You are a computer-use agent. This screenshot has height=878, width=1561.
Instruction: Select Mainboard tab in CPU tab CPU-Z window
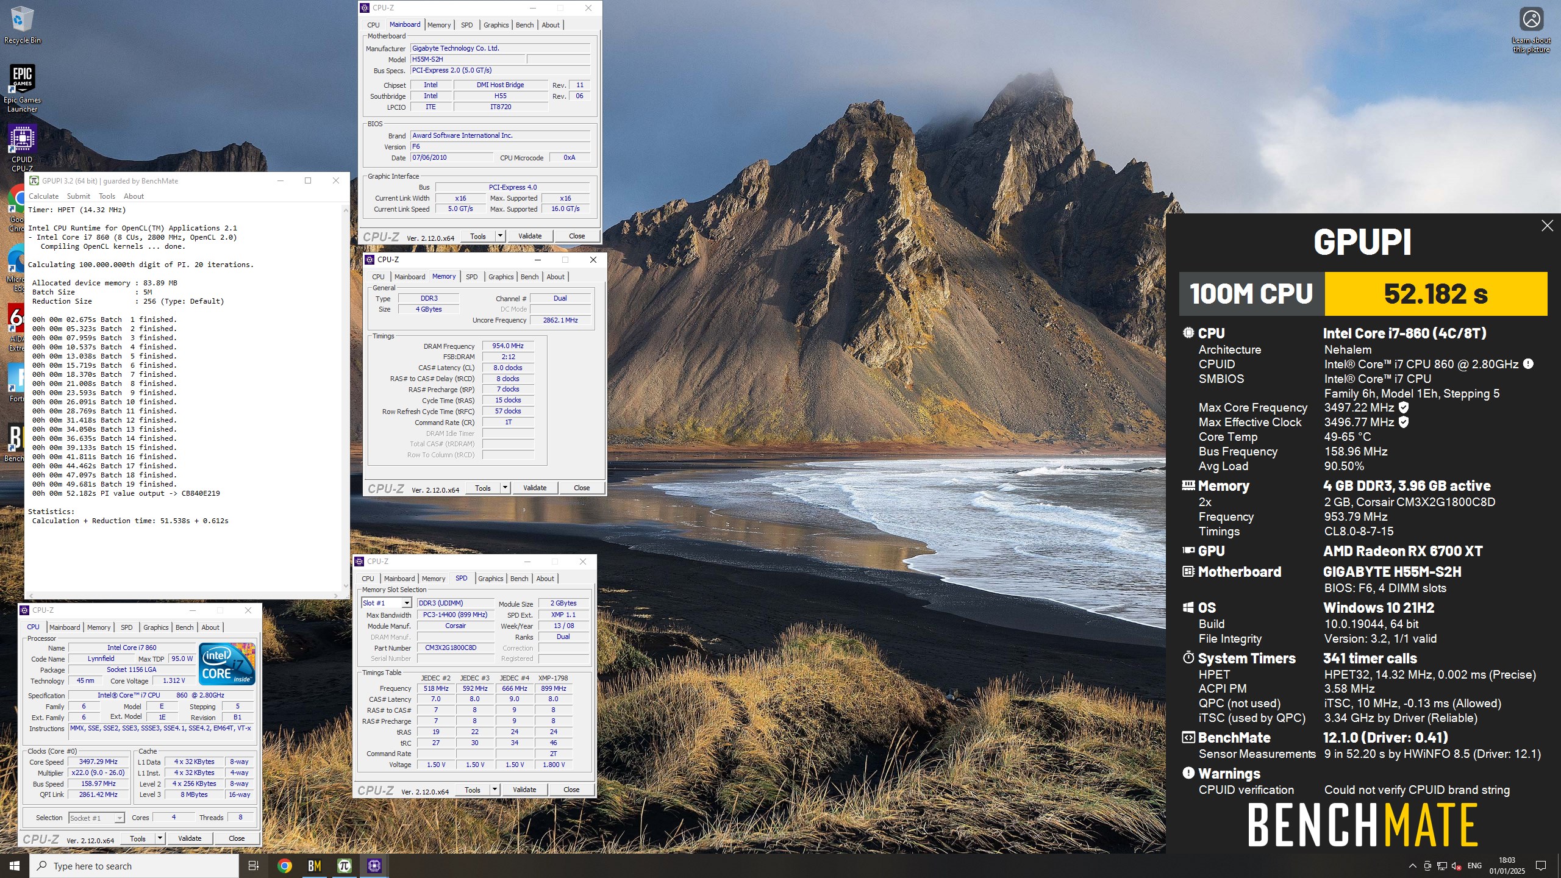point(65,627)
